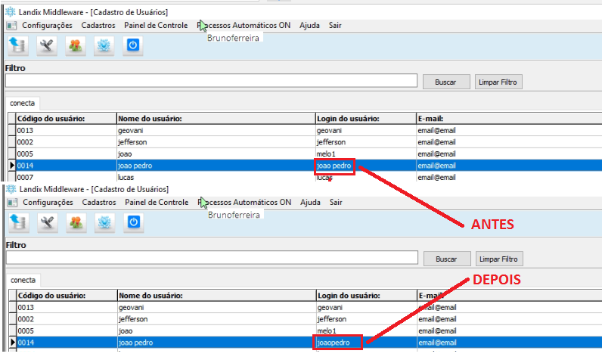The width and height of the screenshot is (602, 363).
Task: Click blue power icon in upper window toolbar
Action: coord(133,45)
